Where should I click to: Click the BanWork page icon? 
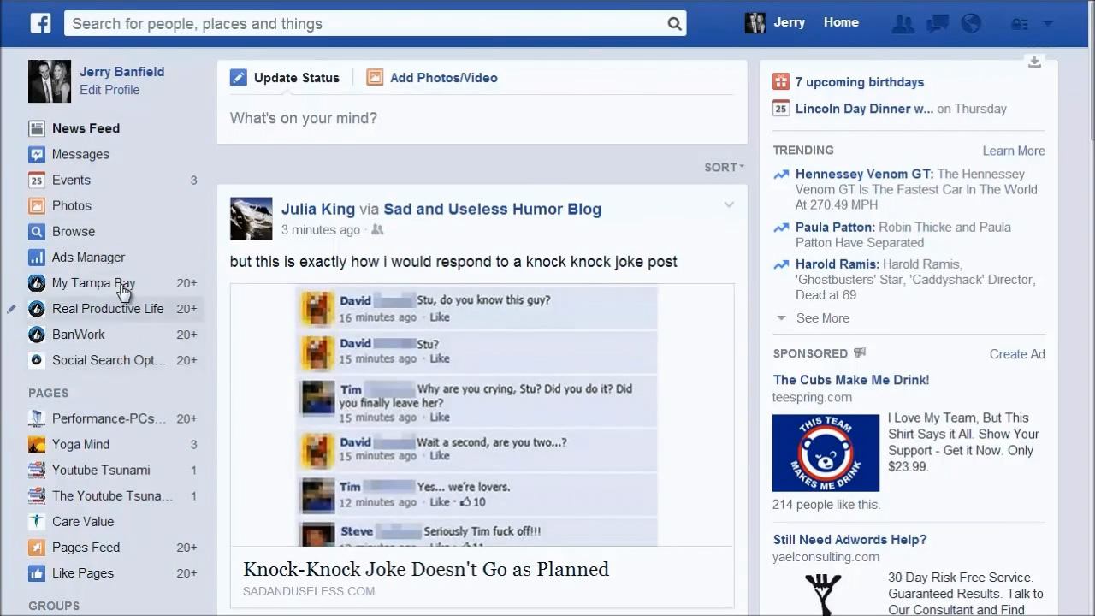tap(36, 335)
